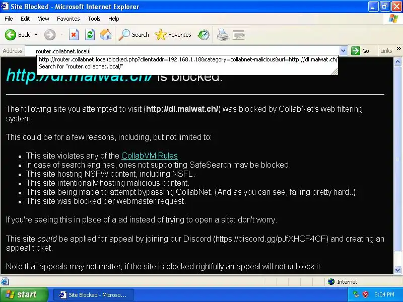Click the status bar page icon

coord(5,282)
